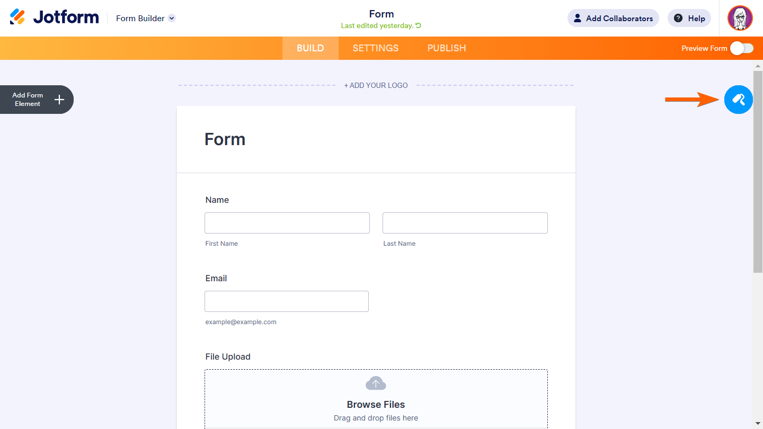Click the cloud upload icon

coord(376,383)
